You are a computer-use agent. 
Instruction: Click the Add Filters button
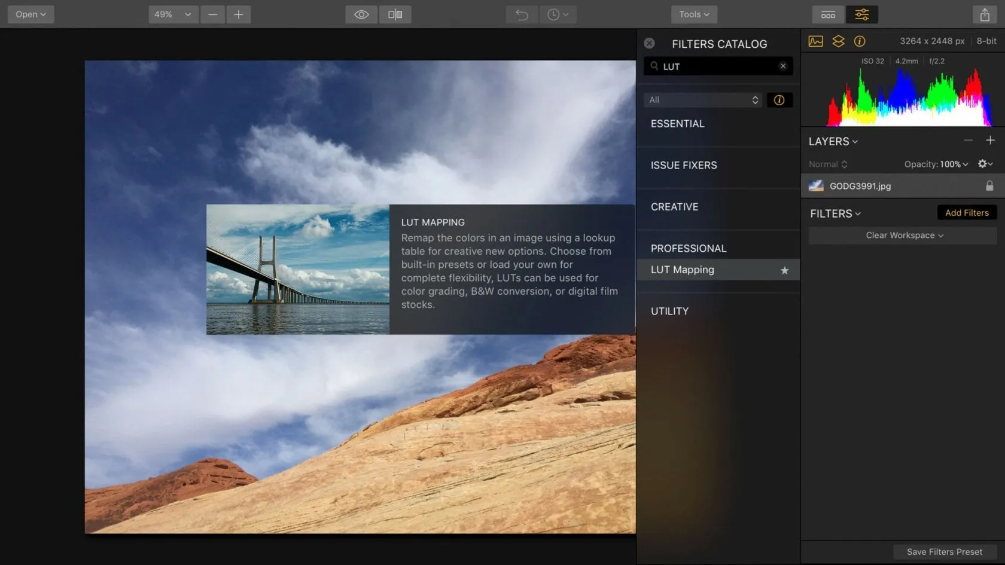pyautogui.click(x=967, y=213)
